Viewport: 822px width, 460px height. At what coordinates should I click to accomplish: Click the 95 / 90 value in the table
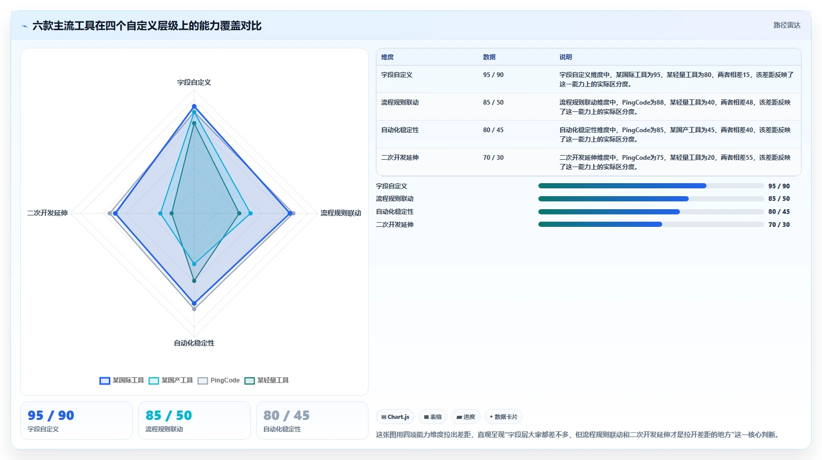[494, 75]
